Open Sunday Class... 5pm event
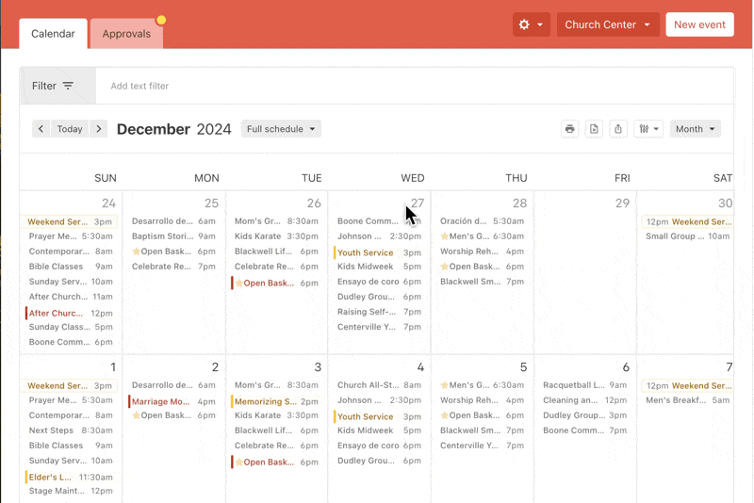The image size is (754, 503). coord(71,327)
